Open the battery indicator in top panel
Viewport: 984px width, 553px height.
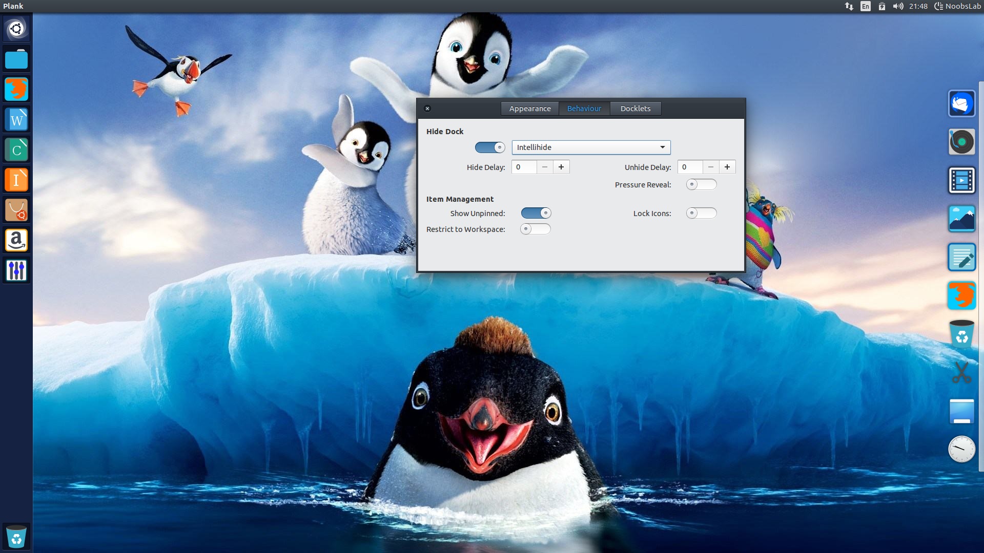[882, 6]
